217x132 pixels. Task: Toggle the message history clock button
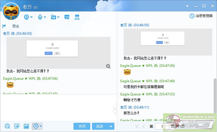[36, 126]
